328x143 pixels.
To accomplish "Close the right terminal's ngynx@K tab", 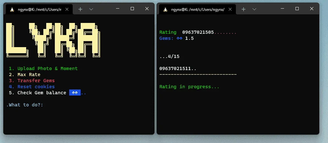I will (x=230, y=9).
